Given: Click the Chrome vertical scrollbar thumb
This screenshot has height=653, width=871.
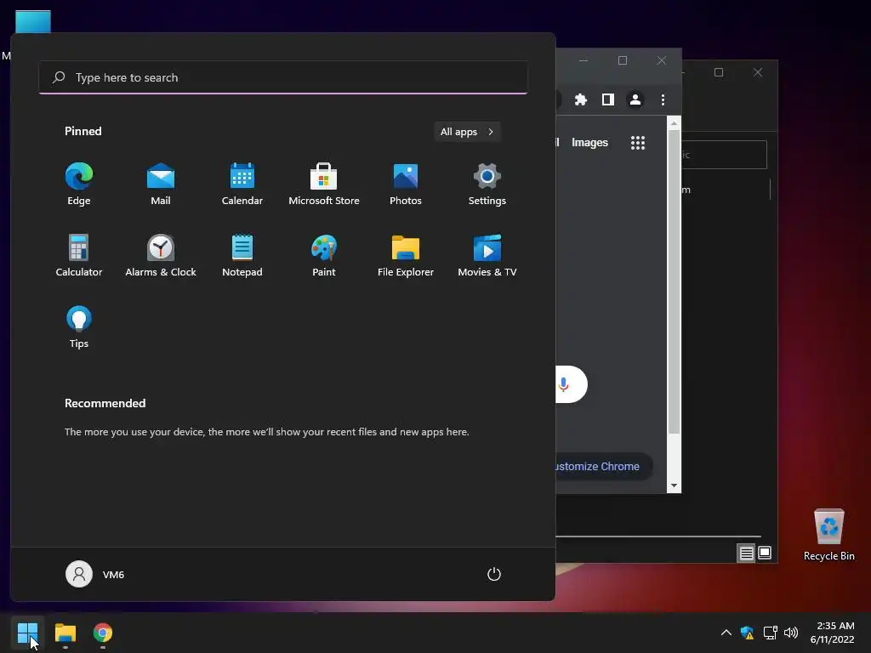Looking at the screenshot, I should 674,282.
